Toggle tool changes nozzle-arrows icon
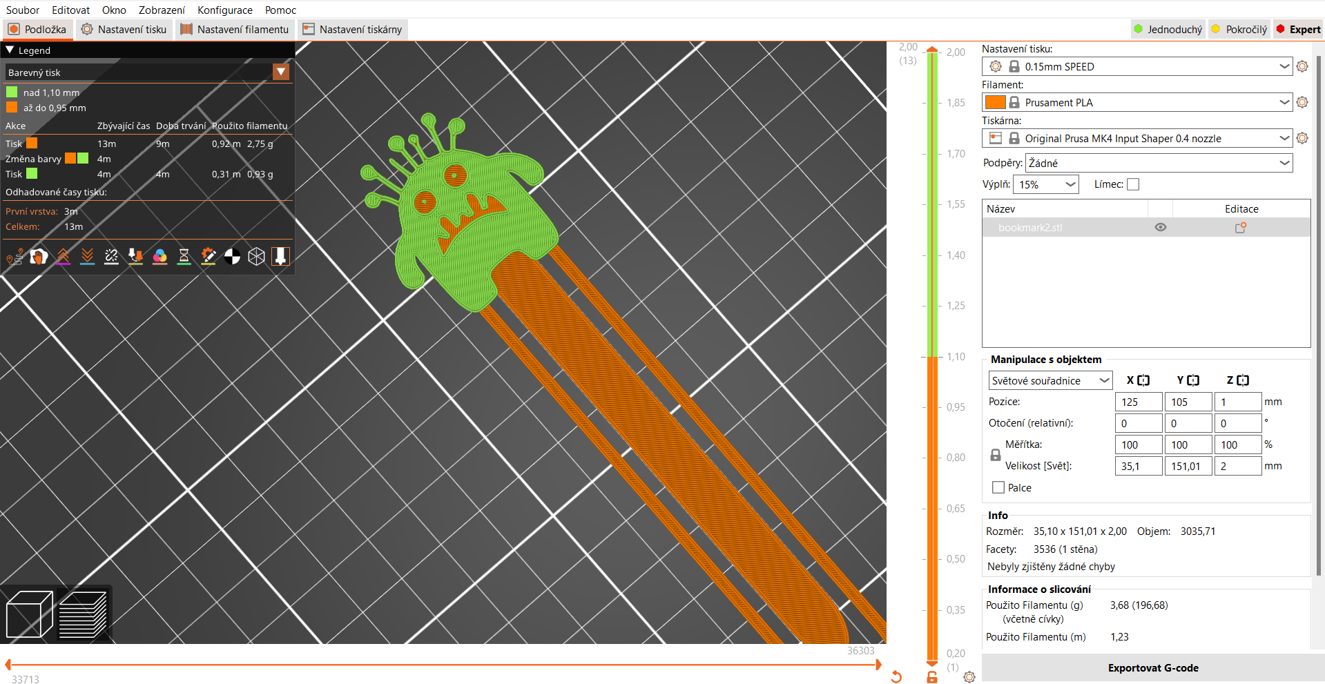 135,257
